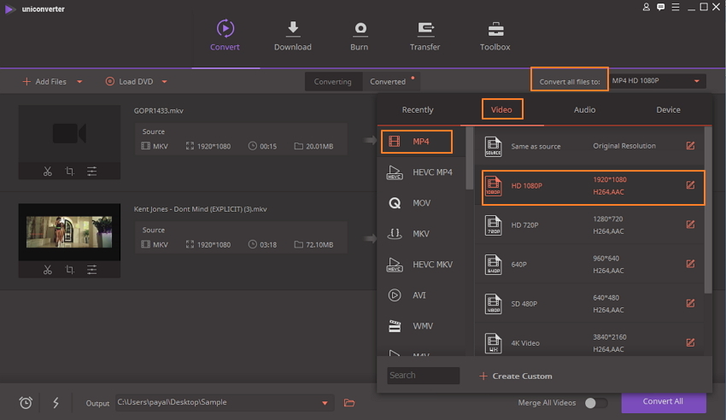This screenshot has width=726, height=420.
Task: Choose AVI in format list
Action: tap(419, 295)
